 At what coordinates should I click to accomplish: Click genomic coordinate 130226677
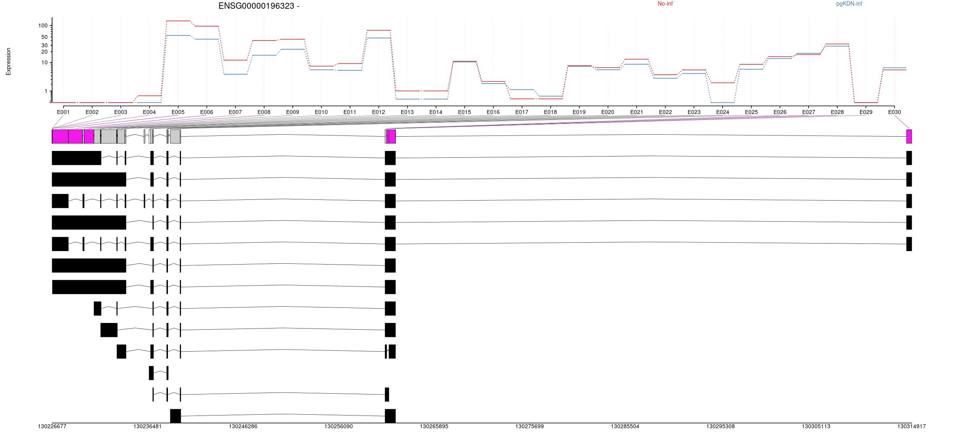pos(52,426)
